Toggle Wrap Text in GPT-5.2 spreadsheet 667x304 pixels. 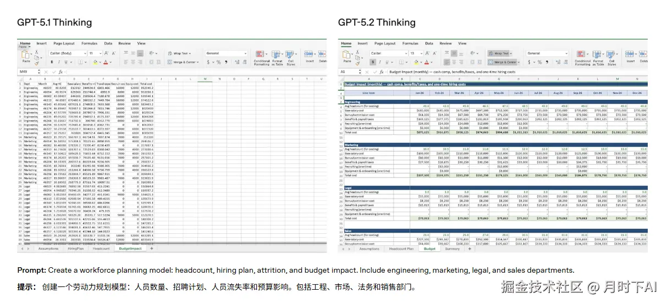point(499,53)
